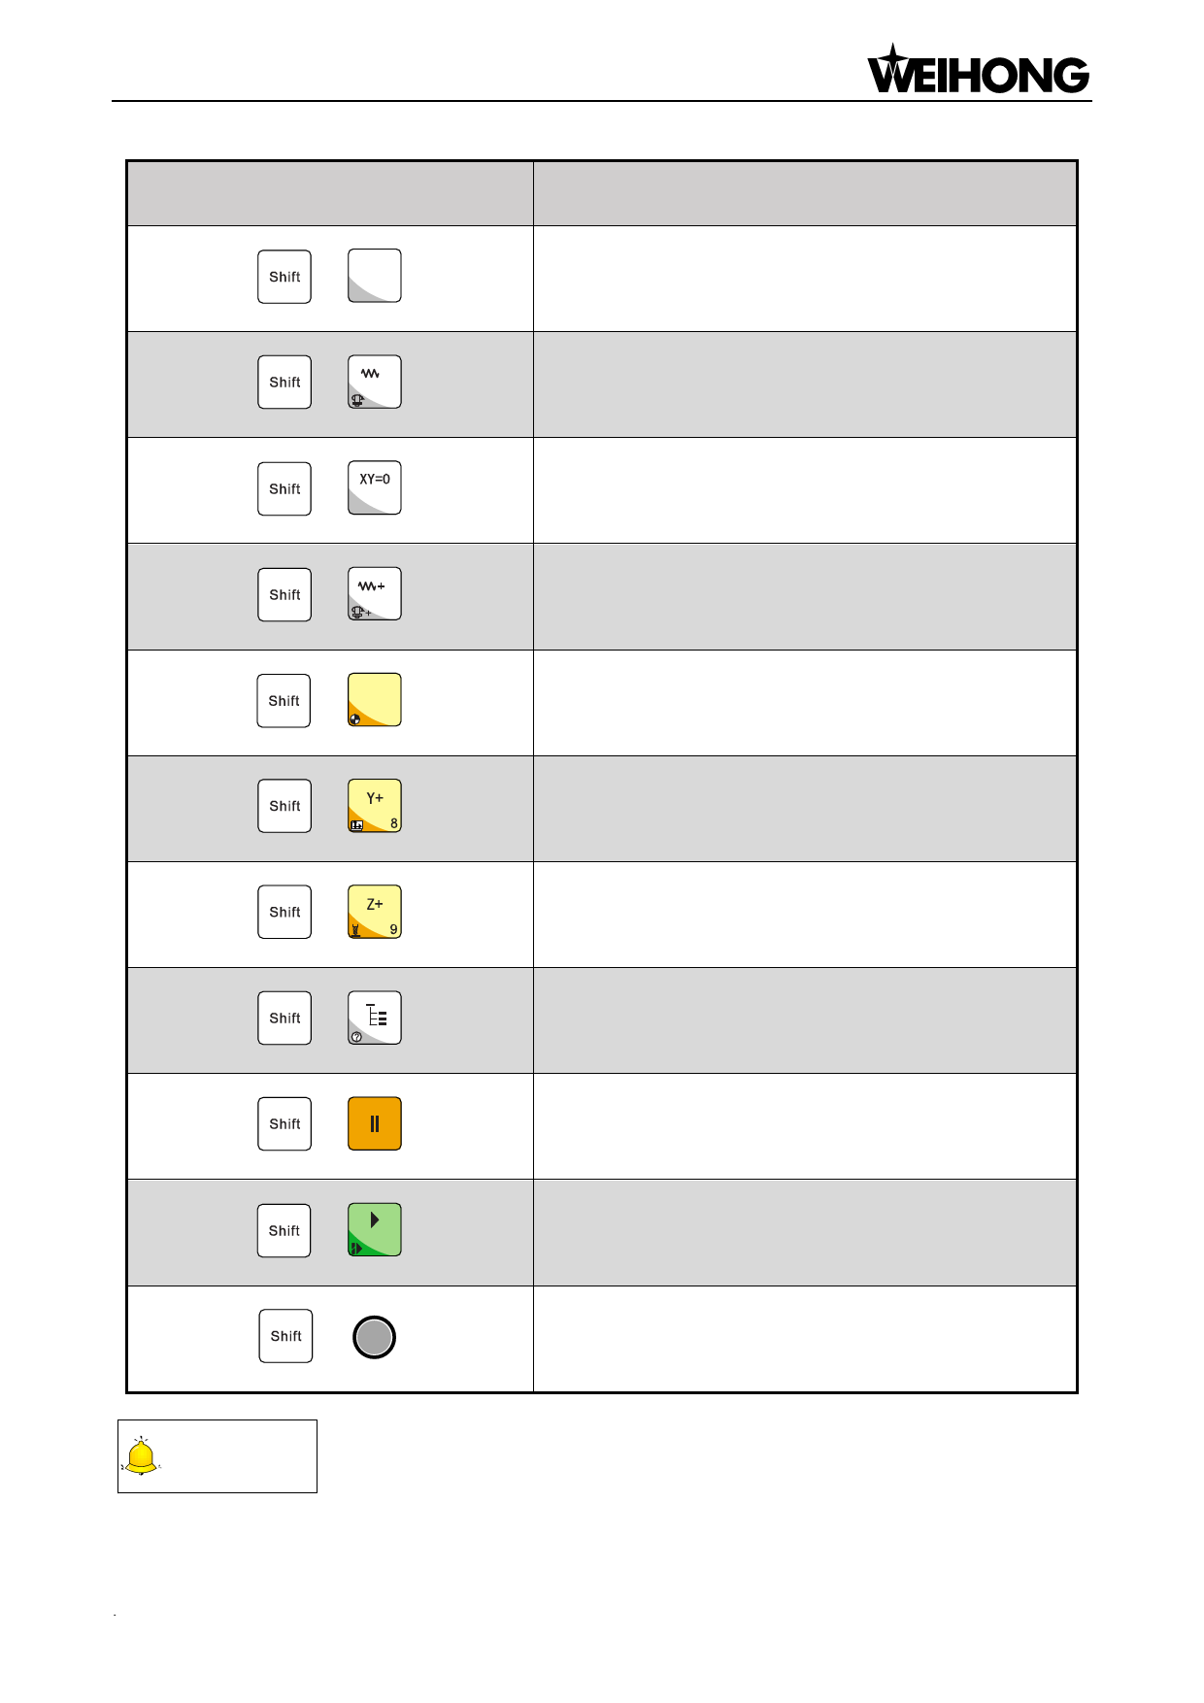1204x1703 pixels.
Task: Click the blank yellow key
Action: 374,699
